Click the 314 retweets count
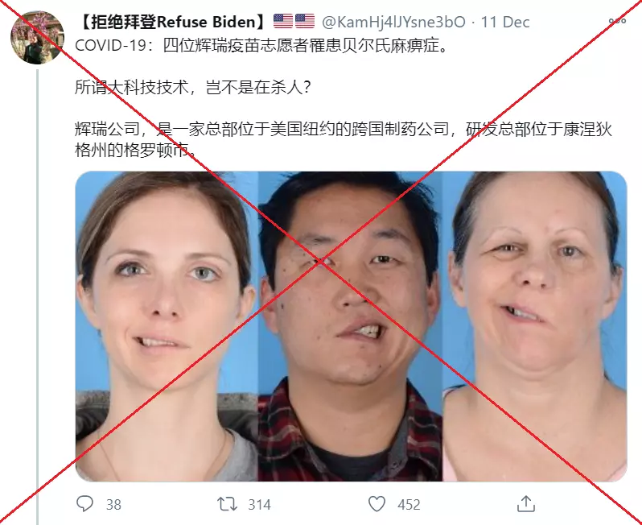Screen dimensions: 642x525 (x=260, y=505)
